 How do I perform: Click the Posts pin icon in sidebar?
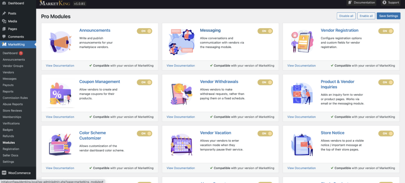(4, 13)
